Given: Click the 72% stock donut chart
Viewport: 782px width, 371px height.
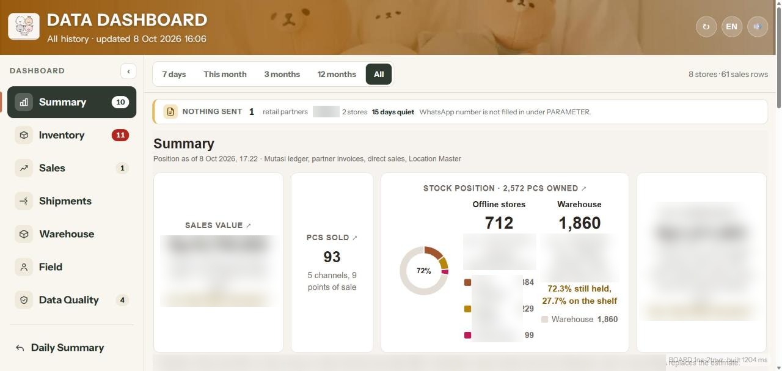Looking at the screenshot, I should click(x=424, y=271).
